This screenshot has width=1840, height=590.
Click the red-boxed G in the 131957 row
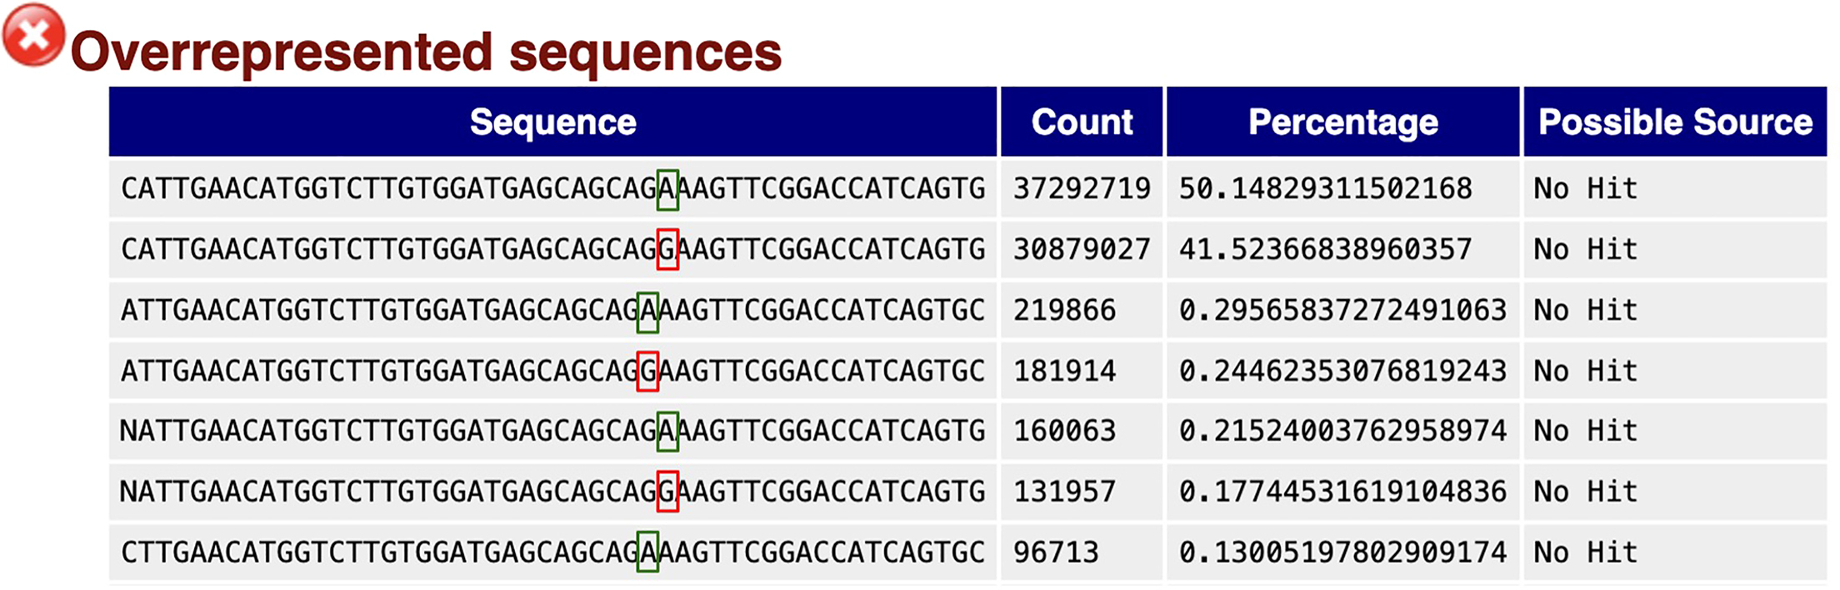point(667,492)
